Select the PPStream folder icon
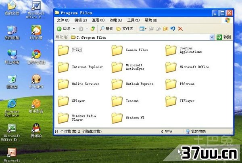242x163 pixels. click(x=171, y=84)
